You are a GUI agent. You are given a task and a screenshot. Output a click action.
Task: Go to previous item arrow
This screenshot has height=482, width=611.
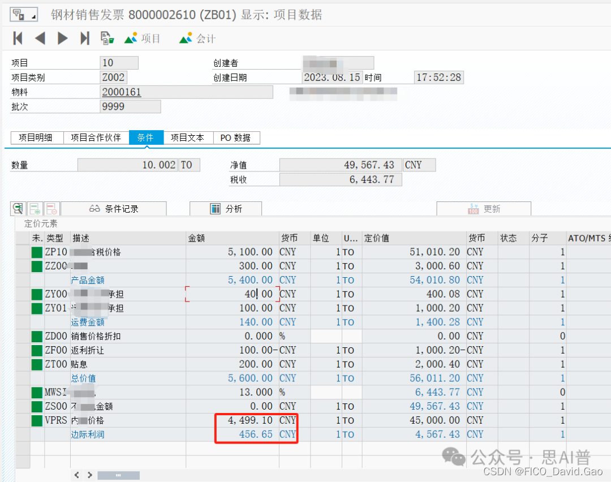click(40, 38)
